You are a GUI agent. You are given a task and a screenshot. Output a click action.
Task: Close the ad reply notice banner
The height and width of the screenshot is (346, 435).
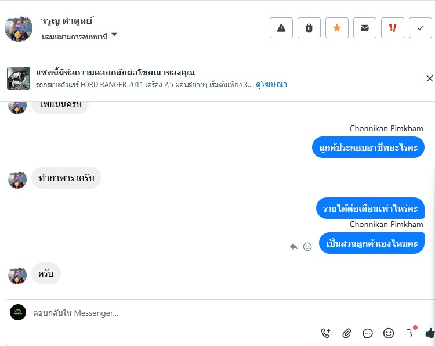(429, 78)
